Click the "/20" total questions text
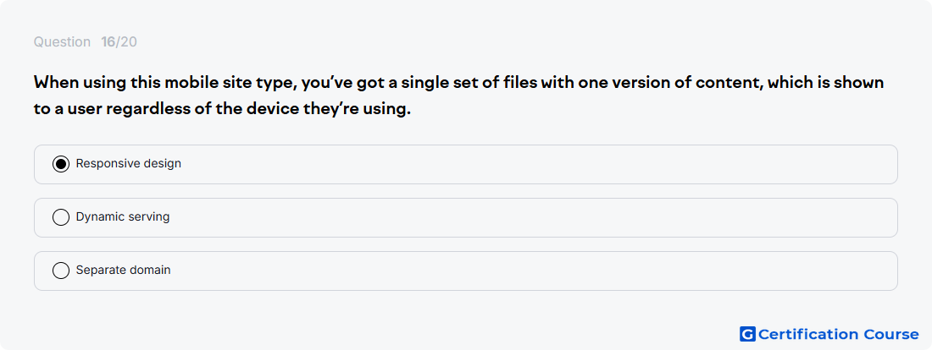The width and height of the screenshot is (932, 350). click(126, 42)
